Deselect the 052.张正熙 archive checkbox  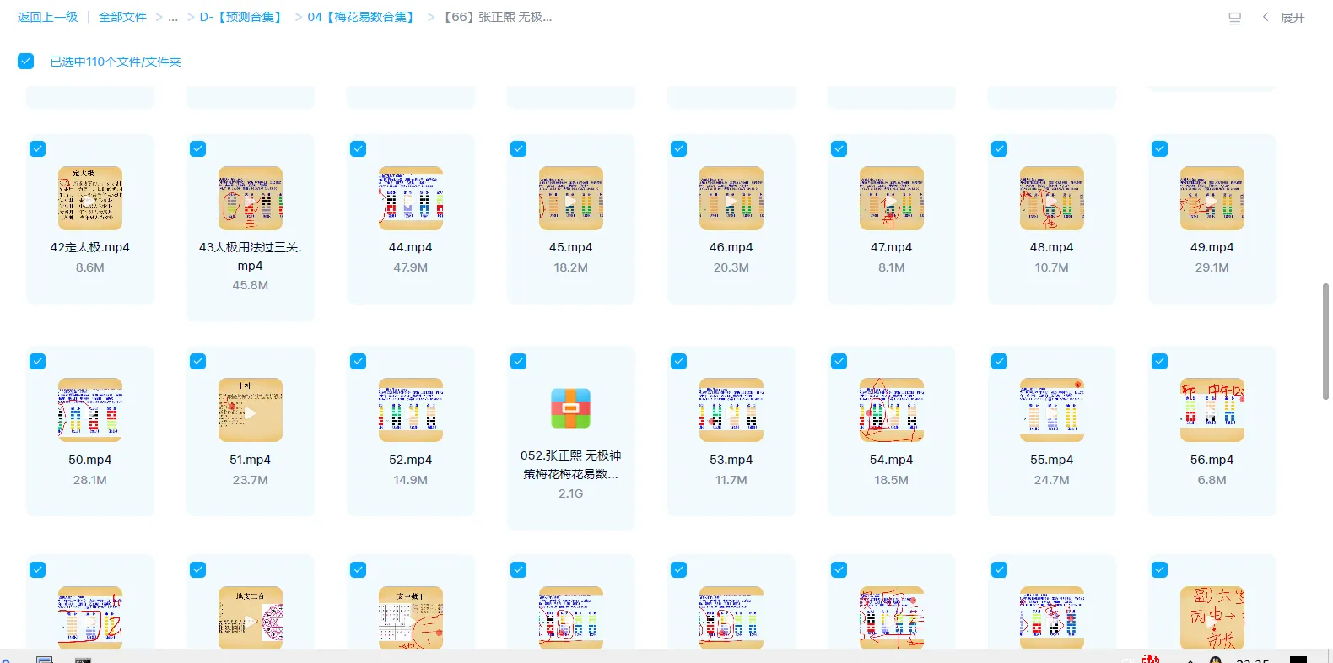tap(519, 362)
